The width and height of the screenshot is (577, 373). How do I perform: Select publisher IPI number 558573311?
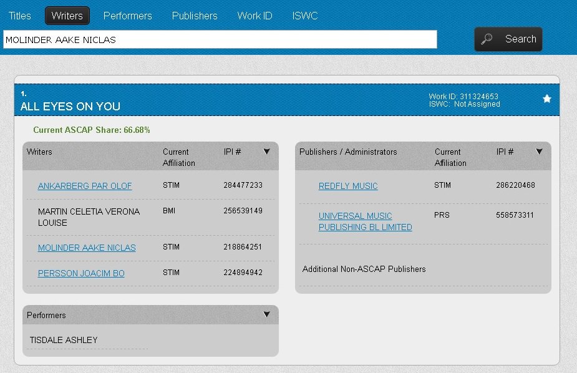tap(515, 215)
